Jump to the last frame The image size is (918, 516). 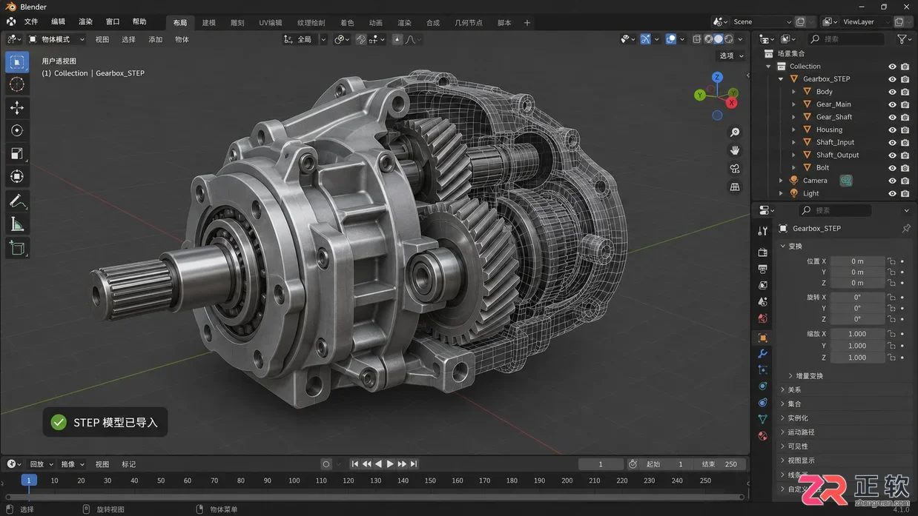pyautogui.click(x=414, y=464)
